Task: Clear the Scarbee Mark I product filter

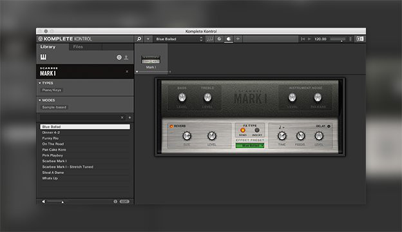Action: pyautogui.click(x=127, y=72)
